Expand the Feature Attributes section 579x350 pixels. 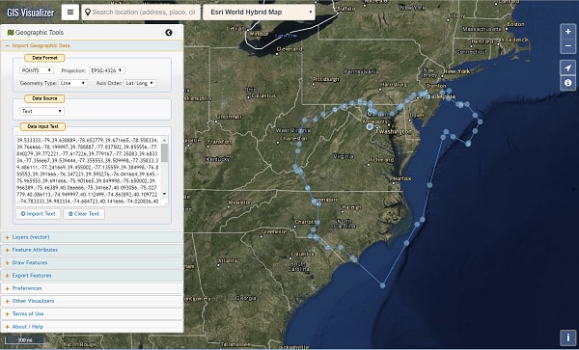92,250
